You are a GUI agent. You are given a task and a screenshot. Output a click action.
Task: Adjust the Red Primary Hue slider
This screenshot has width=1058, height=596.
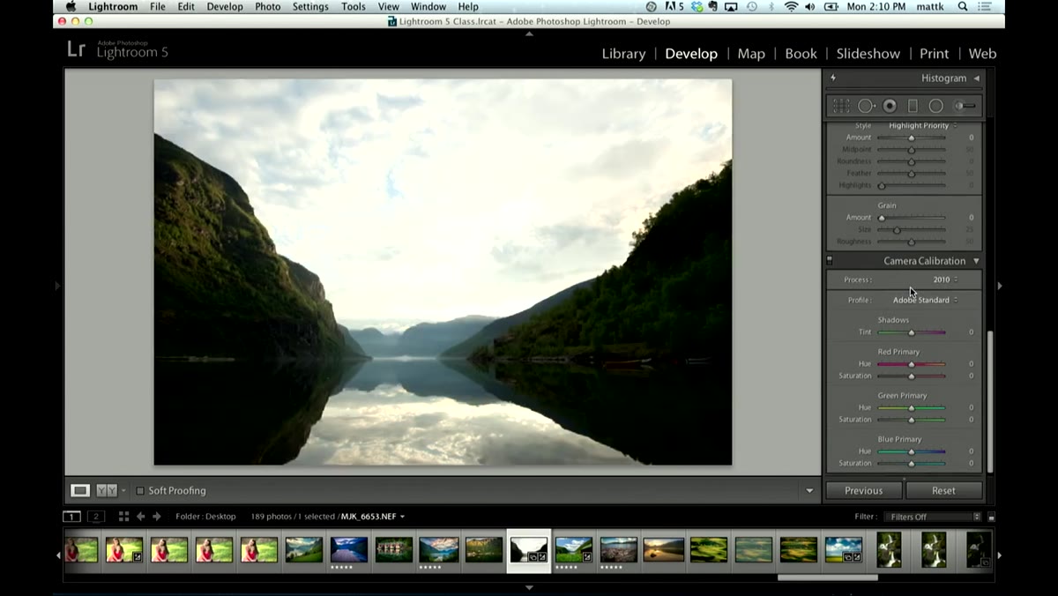click(912, 364)
